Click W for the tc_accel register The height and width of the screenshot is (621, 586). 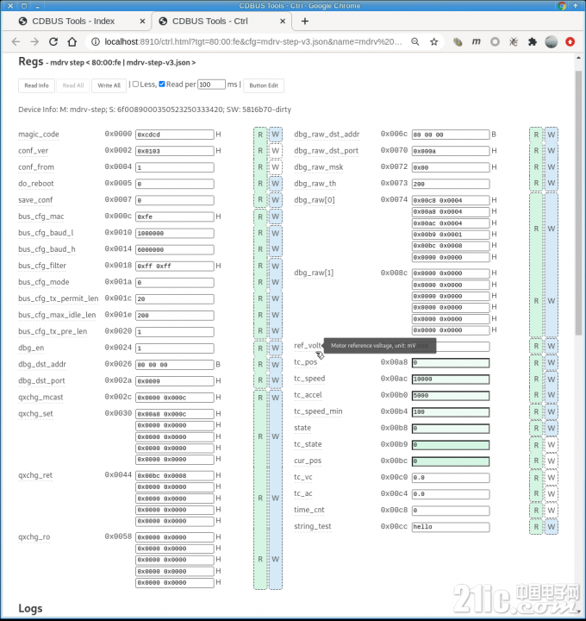point(552,395)
